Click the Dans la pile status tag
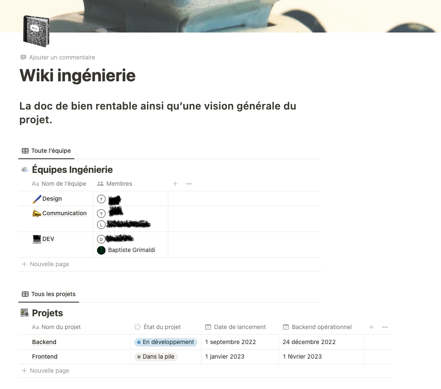 [x=156, y=356]
